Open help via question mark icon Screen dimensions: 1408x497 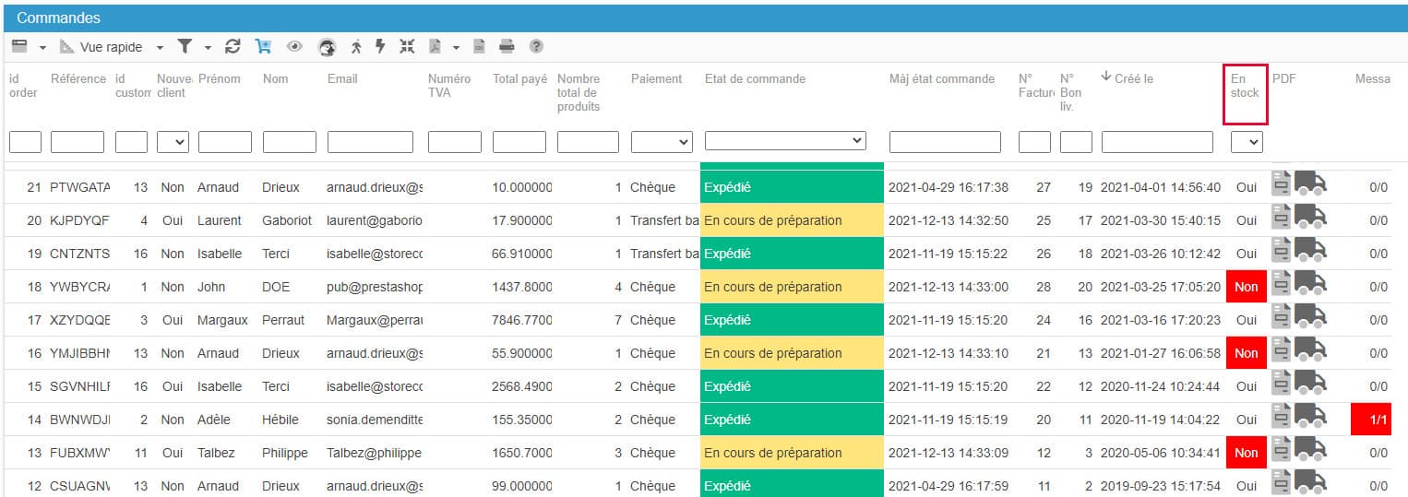536,46
